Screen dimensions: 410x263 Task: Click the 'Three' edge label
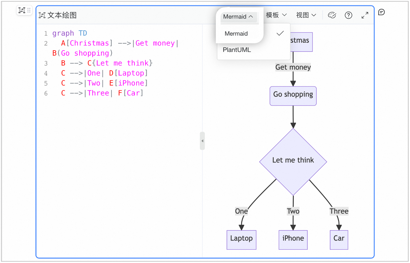[339, 211]
